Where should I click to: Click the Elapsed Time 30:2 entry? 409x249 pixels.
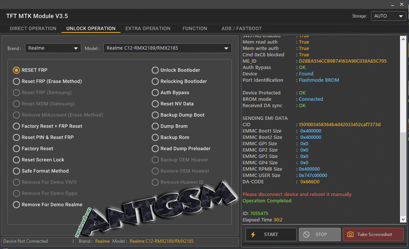262,220
